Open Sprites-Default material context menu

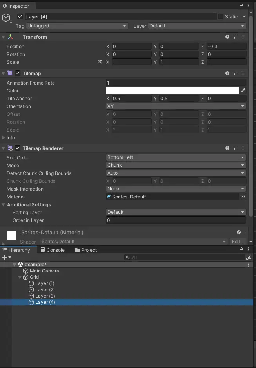coord(245,232)
